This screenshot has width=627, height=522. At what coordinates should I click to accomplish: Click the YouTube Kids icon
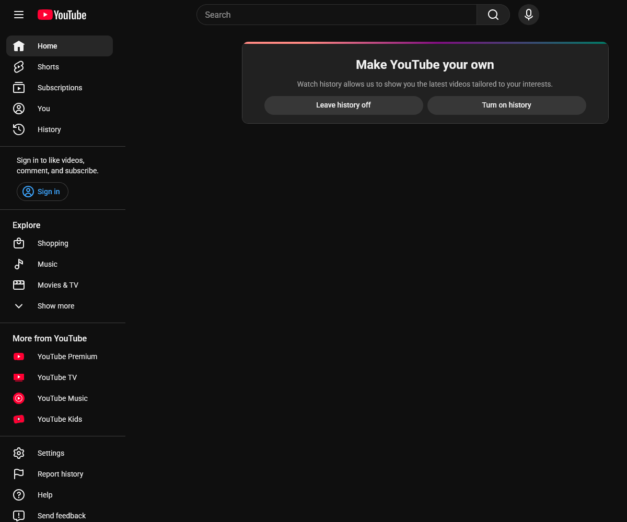[19, 419]
